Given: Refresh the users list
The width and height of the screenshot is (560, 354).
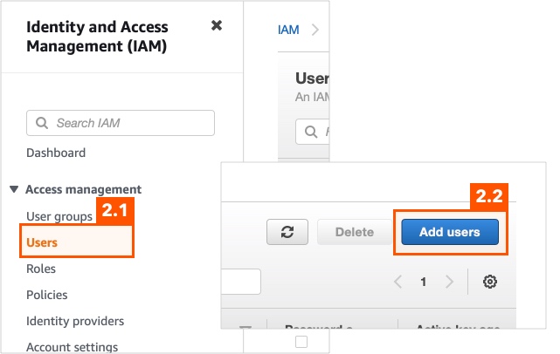Looking at the screenshot, I should [x=287, y=232].
